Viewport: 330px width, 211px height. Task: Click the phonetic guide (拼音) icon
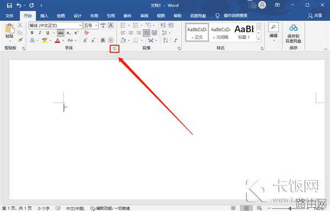[103, 26]
